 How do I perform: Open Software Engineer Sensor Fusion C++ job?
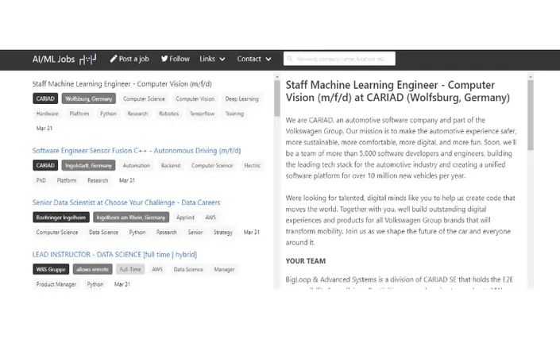tap(137, 151)
